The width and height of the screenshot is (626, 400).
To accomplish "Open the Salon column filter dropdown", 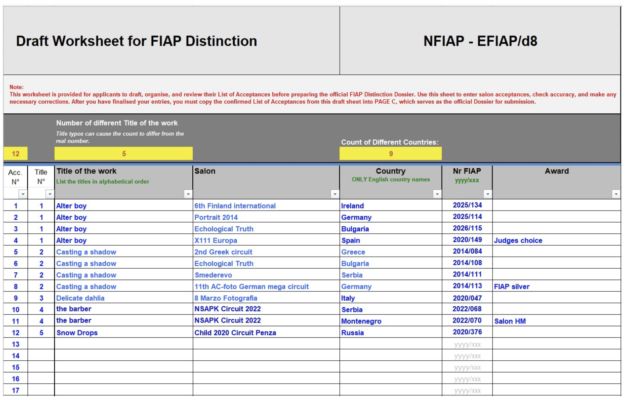I will [335, 194].
